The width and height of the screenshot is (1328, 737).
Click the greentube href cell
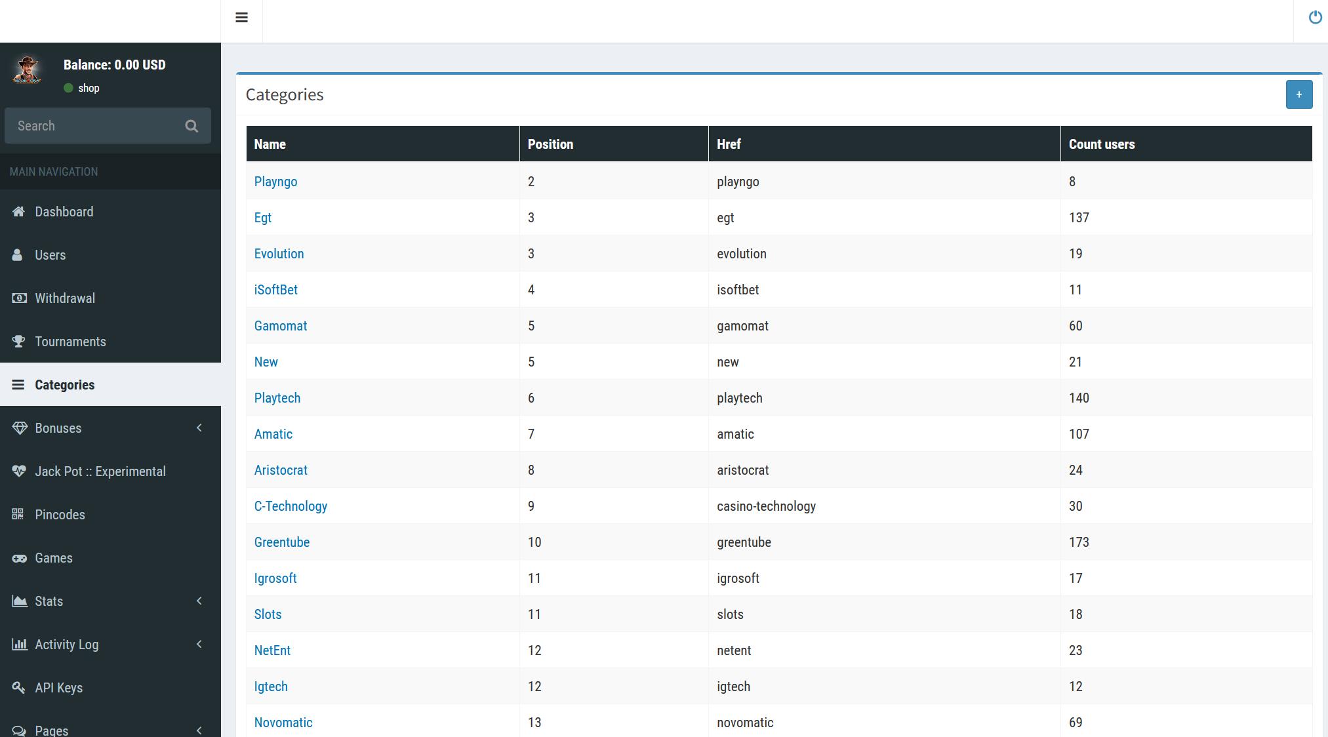885,542
